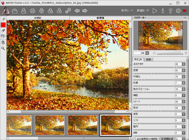The height and width of the screenshot is (140, 189).
Task: Click the image horizontal scrollbar right arrow
Action: 128,112
